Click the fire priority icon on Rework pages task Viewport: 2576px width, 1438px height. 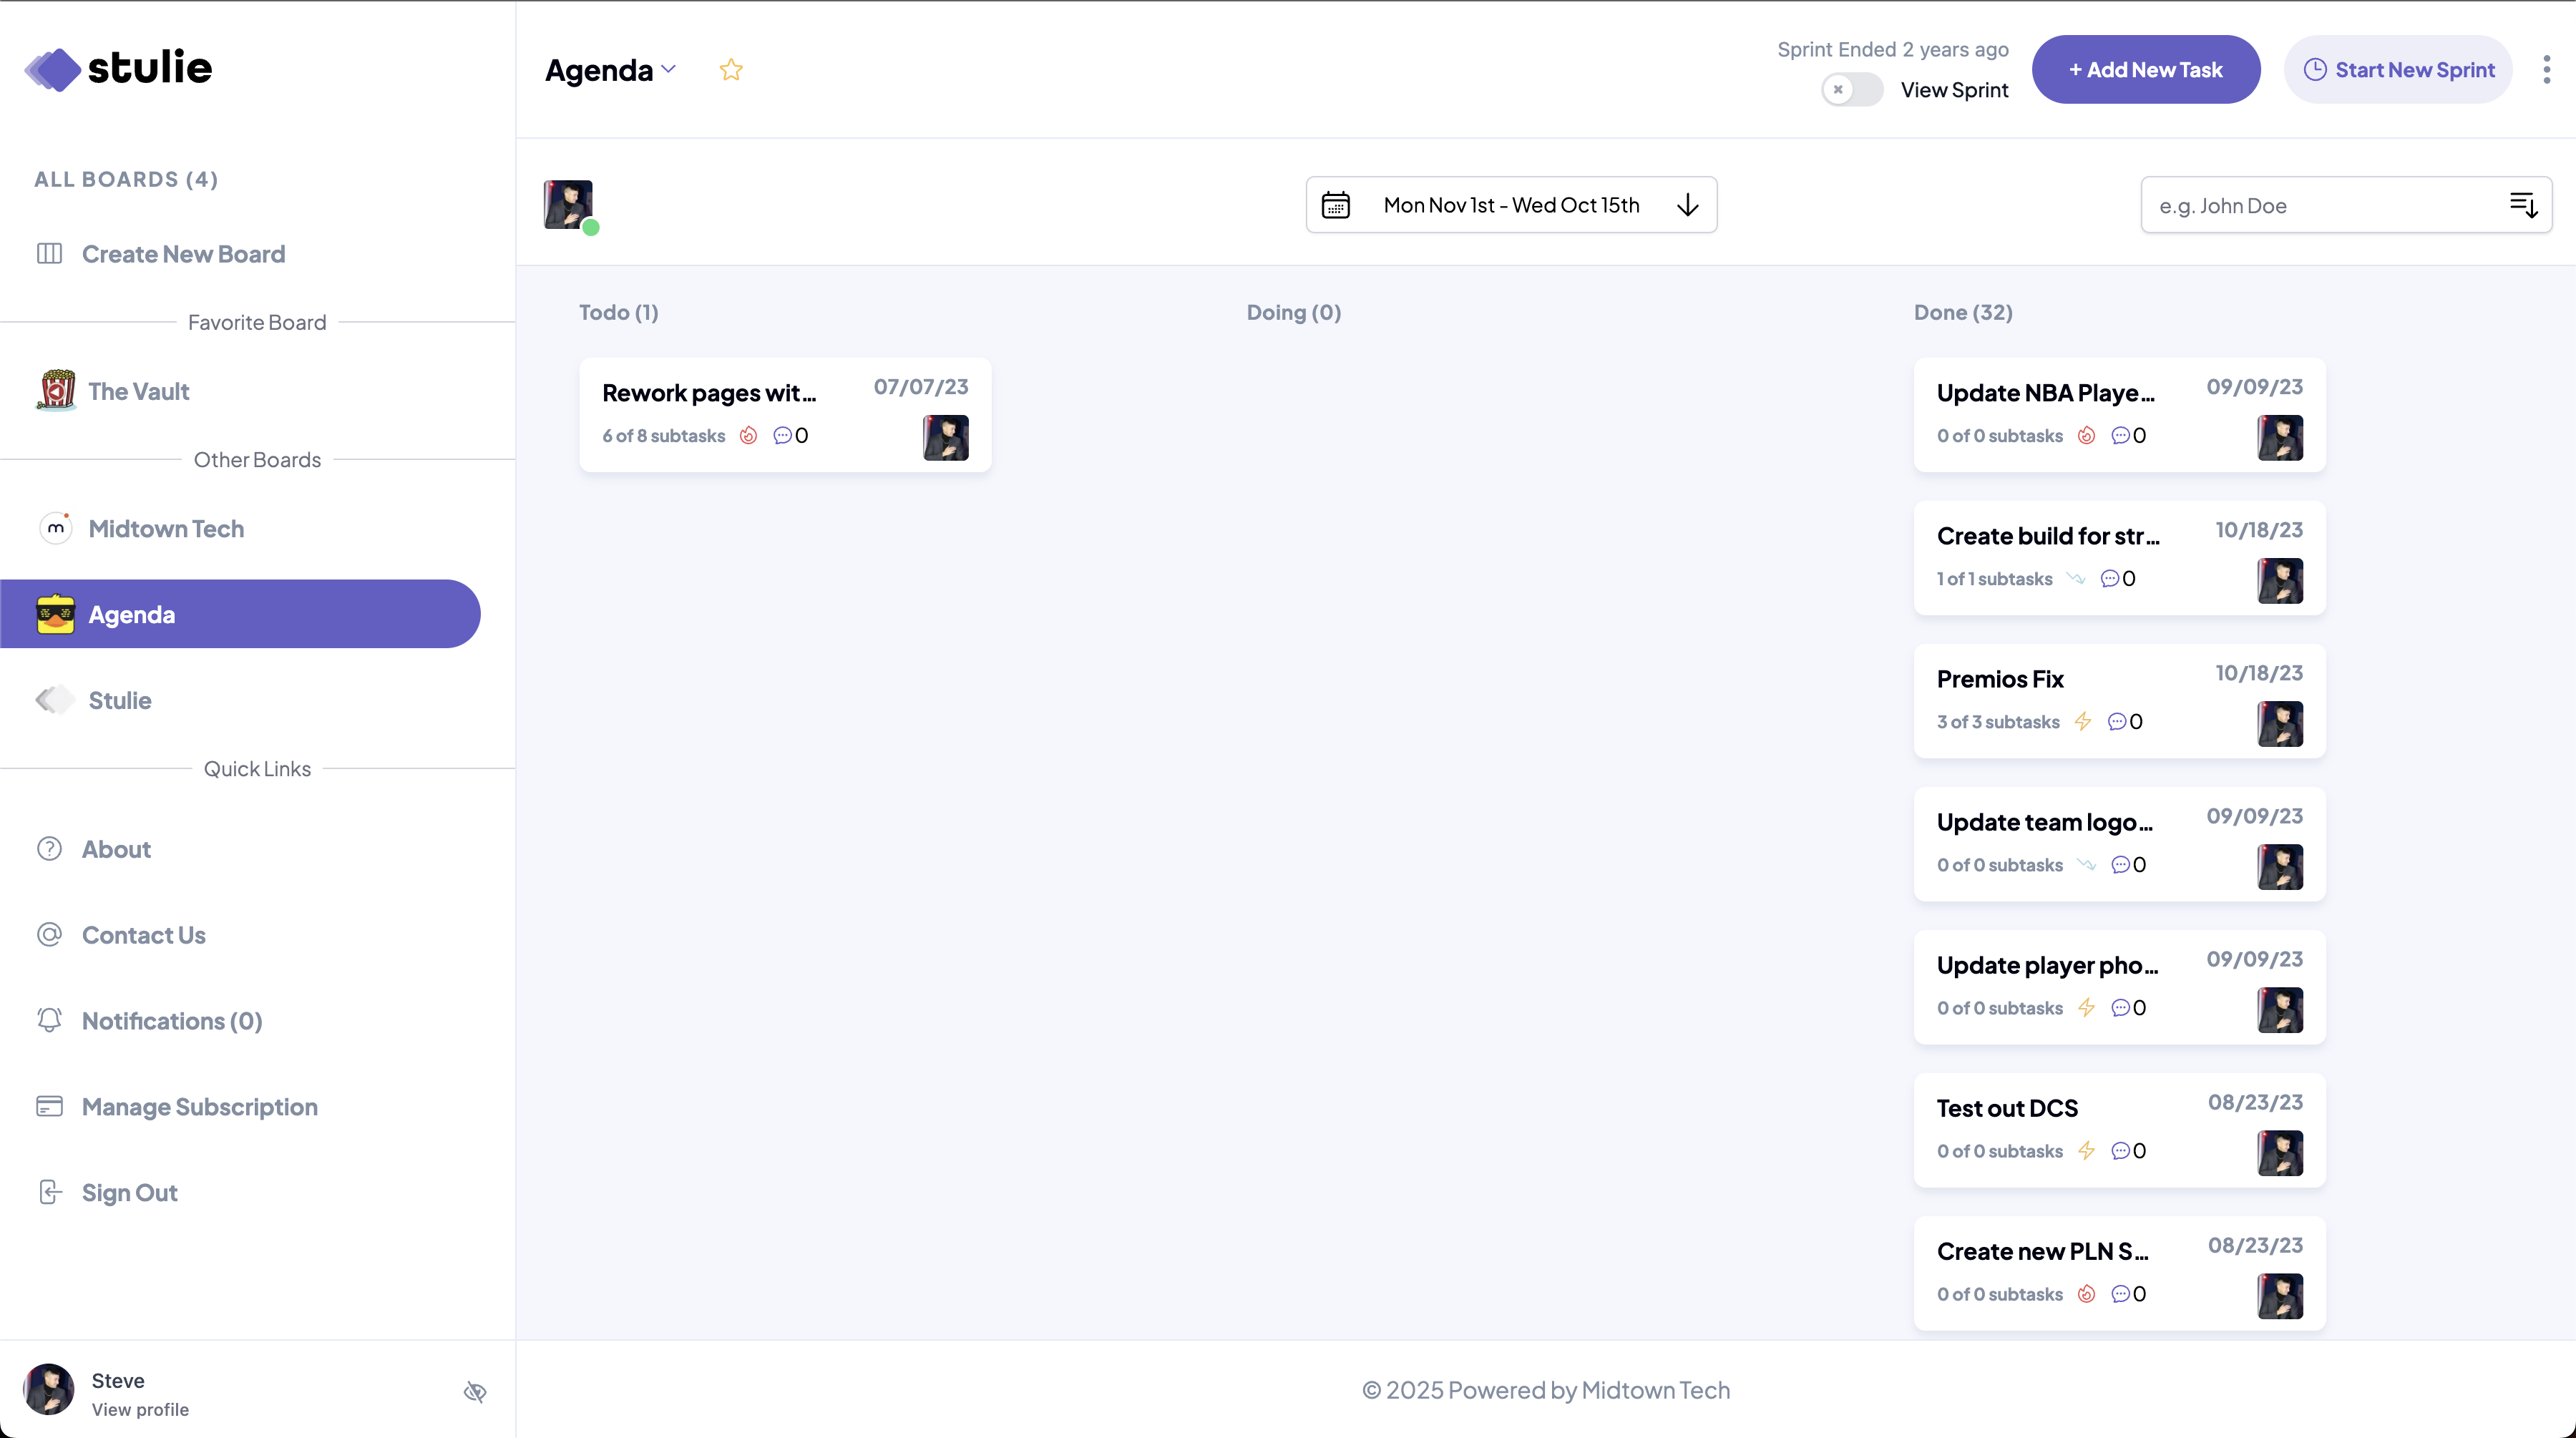point(748,435)
